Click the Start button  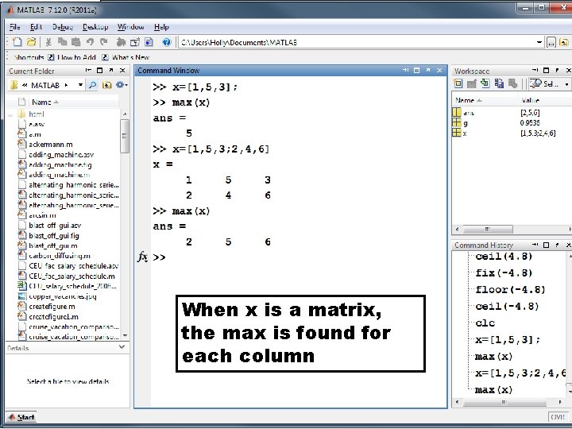21,417
